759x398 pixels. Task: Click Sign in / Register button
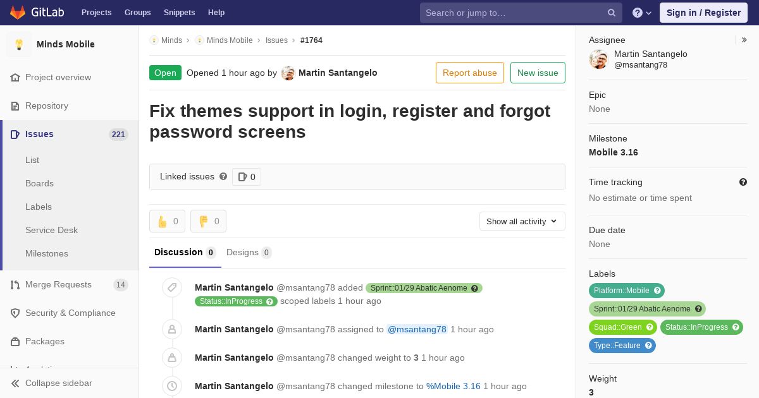click(703, 13)
